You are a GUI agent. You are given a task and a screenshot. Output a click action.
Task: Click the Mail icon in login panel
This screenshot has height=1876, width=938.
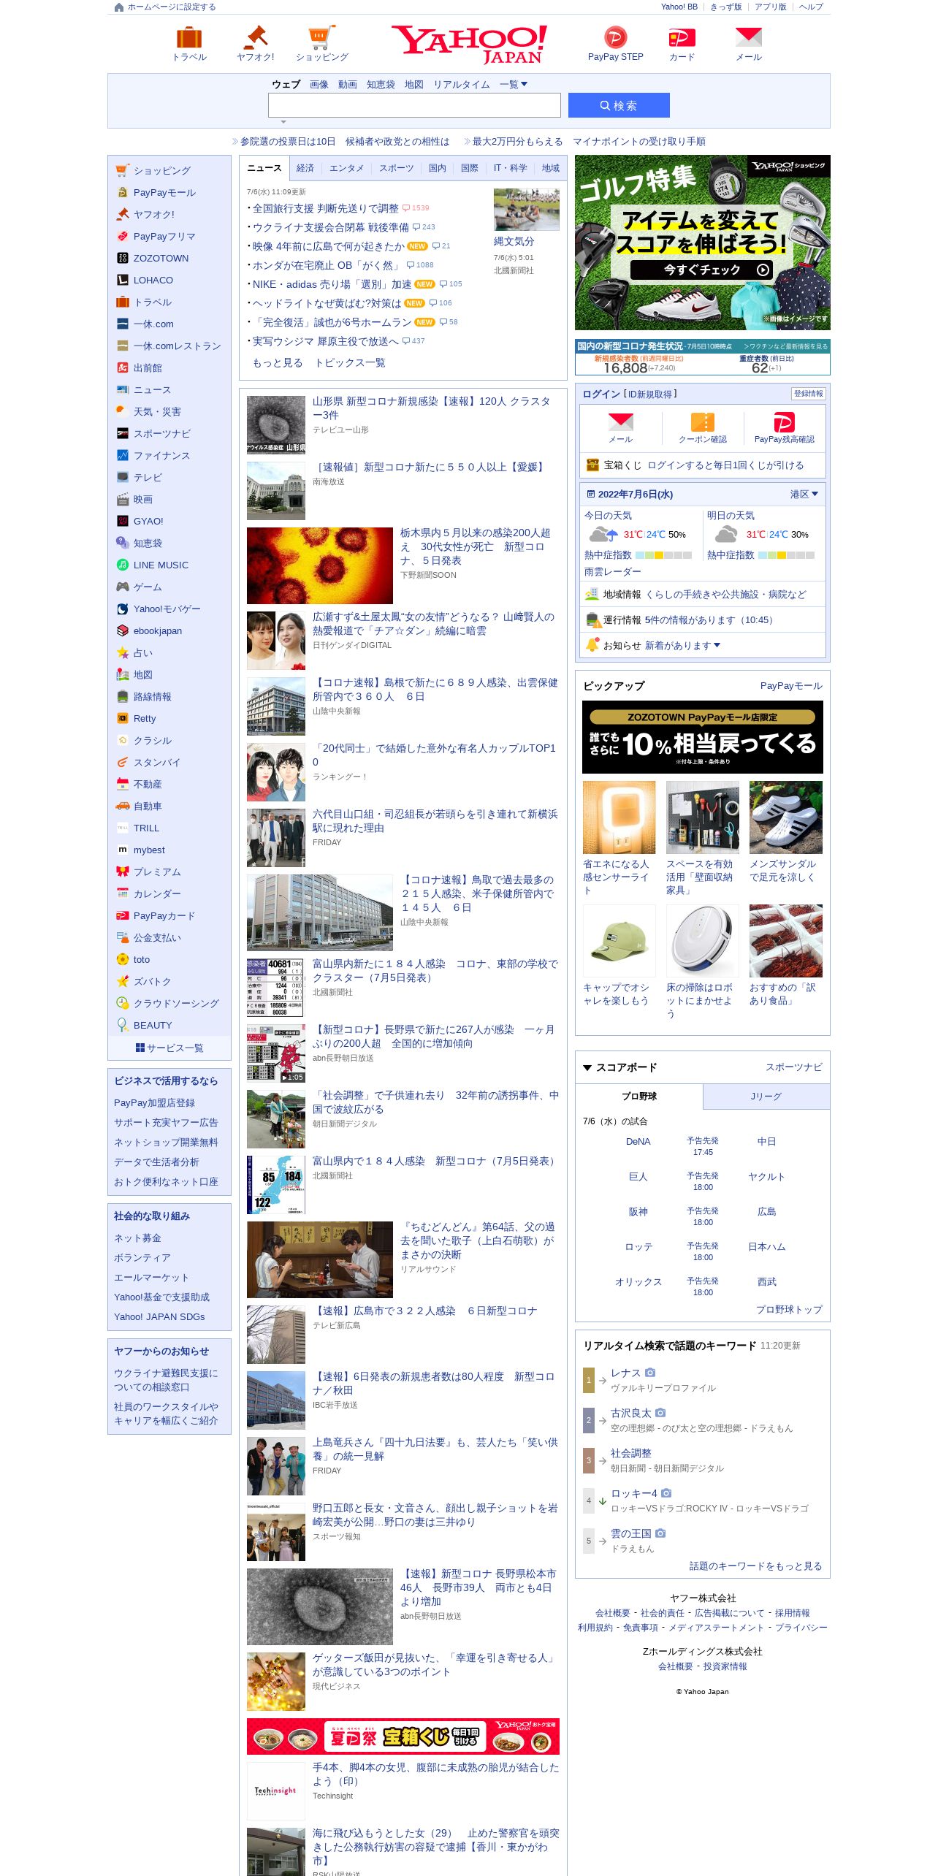(x=621, y=422)
